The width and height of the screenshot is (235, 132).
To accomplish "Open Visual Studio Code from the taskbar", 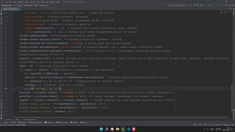I will click(x=128, y=129).
